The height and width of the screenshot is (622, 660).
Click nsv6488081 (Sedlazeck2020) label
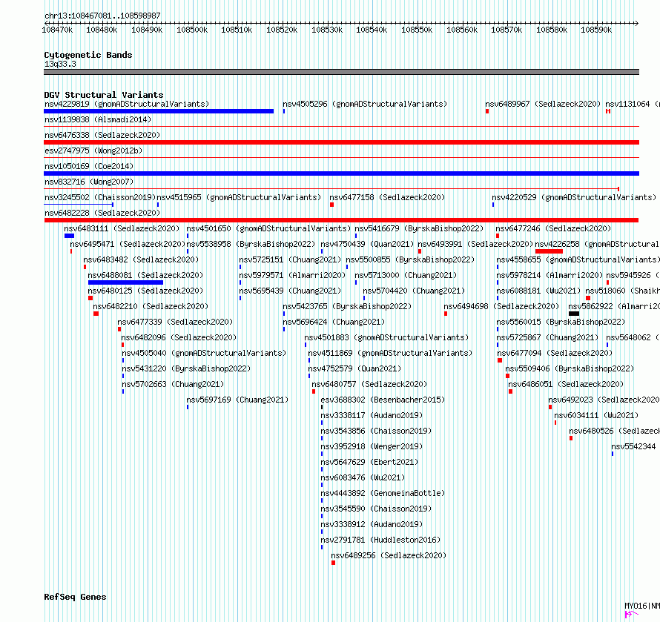coord(145,275)
